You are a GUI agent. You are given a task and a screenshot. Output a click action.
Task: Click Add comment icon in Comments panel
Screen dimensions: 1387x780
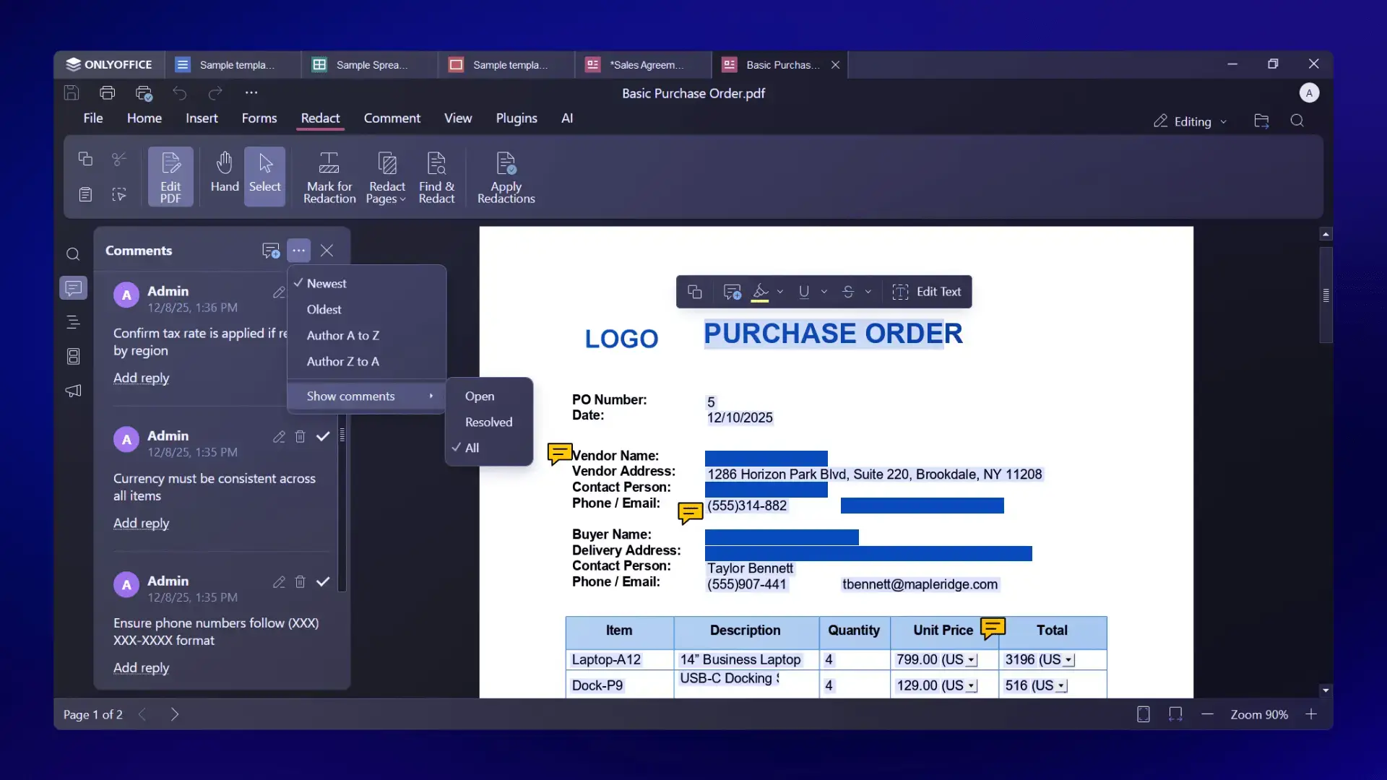coord(271,251)
